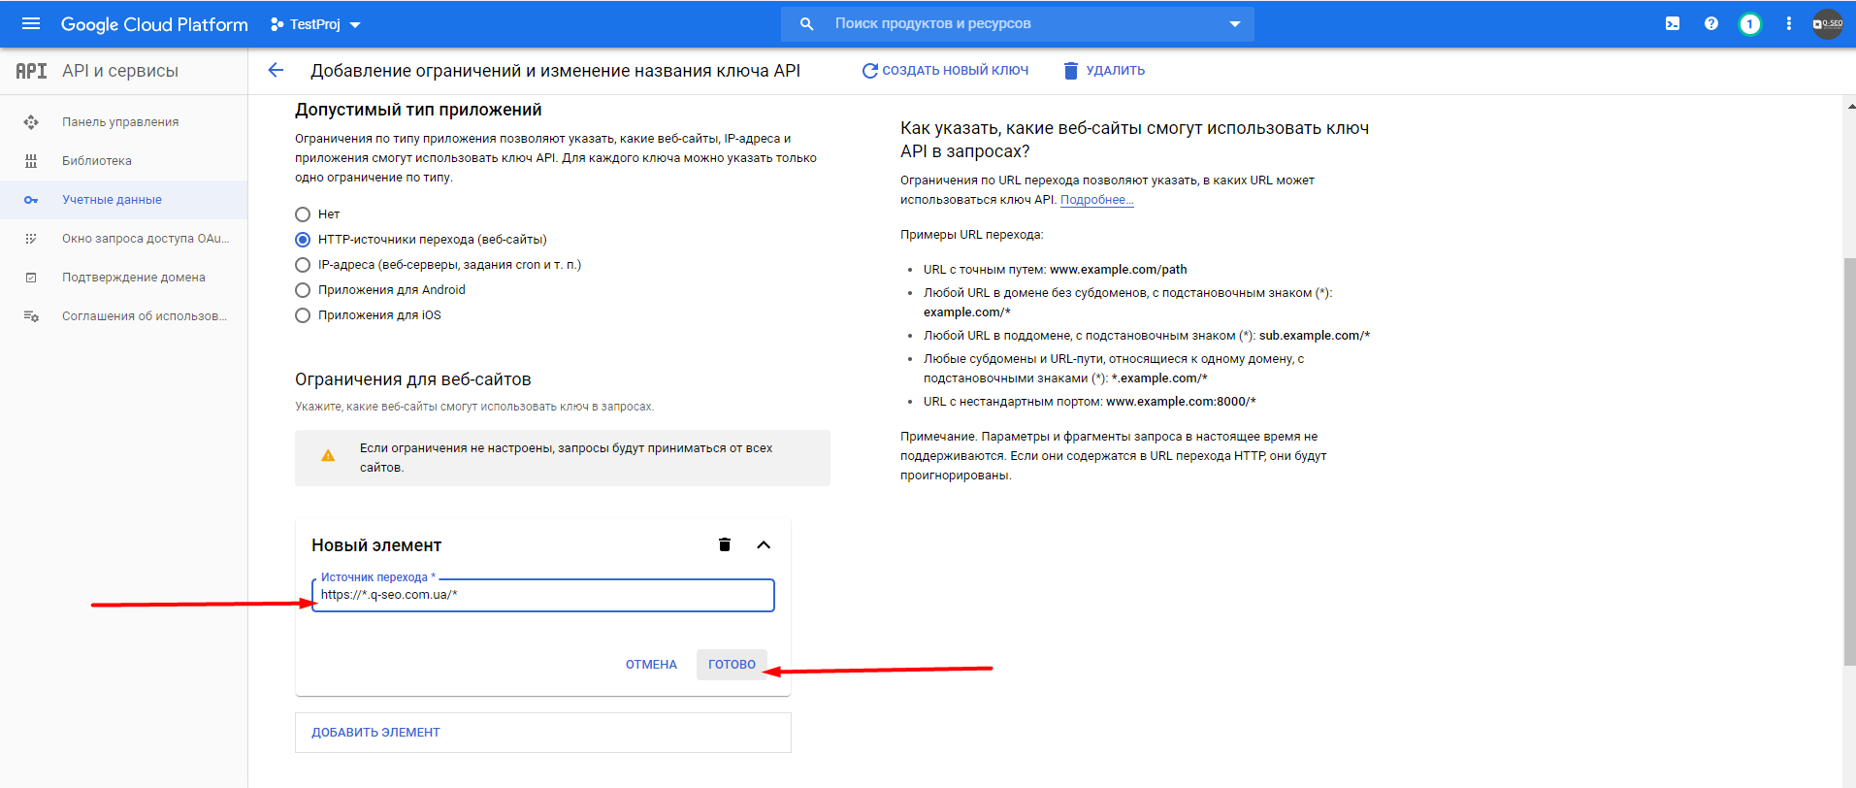Collapse the "Новый элемент" panel chevron
This screenshot has height=788, width=1856.
click(764, 544)
